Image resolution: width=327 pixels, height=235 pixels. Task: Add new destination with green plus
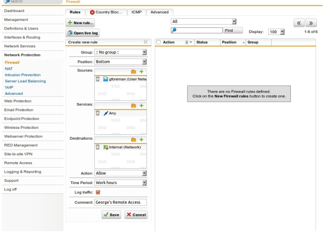[142, 140]
